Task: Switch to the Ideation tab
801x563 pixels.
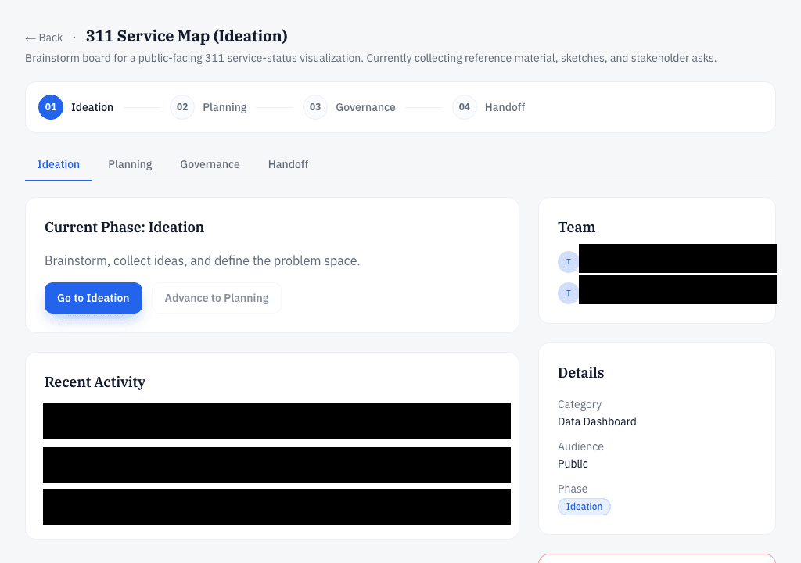Action: click(x=59, y=164)
